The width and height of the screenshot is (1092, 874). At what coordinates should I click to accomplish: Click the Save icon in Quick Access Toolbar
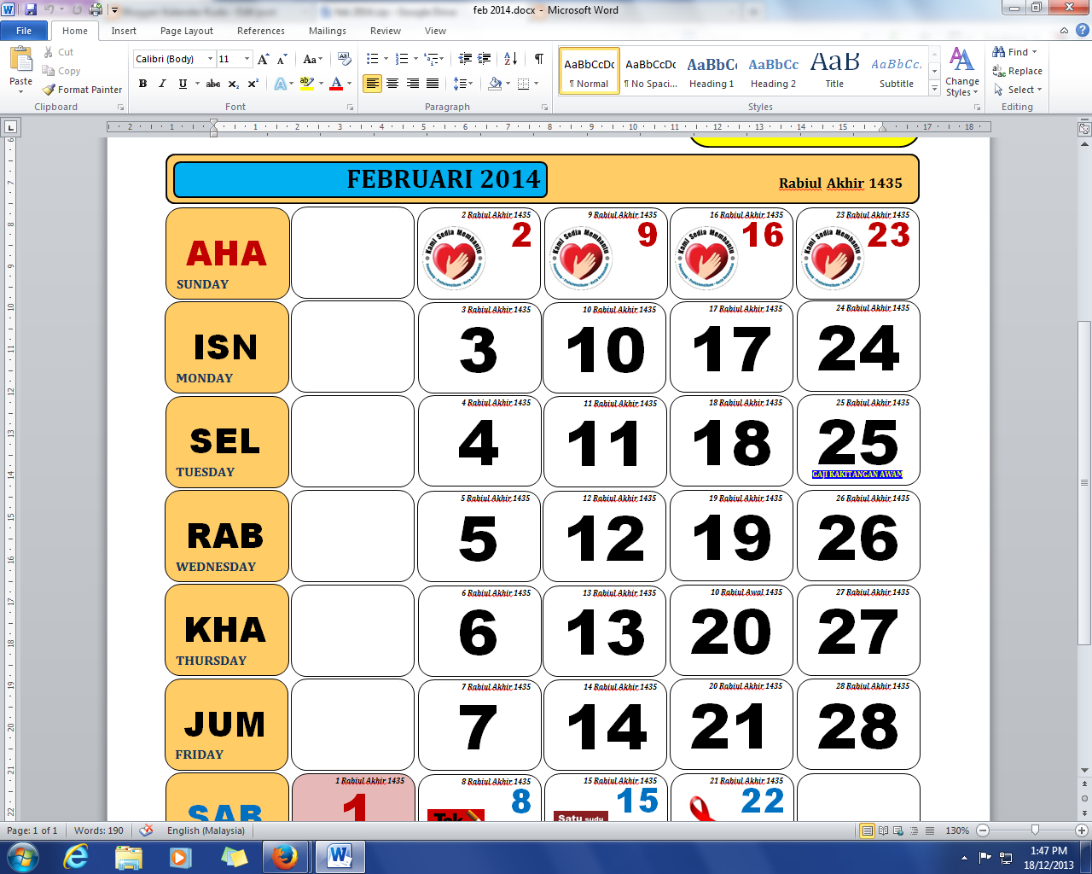(x=31, y=9)
